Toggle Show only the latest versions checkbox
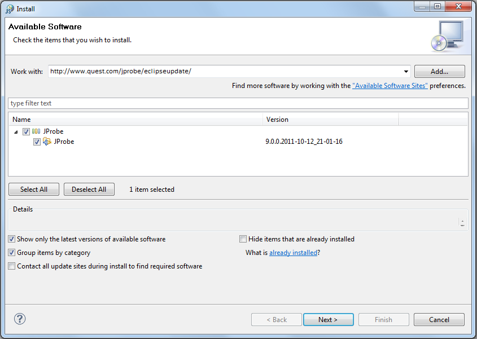The height and width of the screenshot is (339, 477). [x=11, y=239]
